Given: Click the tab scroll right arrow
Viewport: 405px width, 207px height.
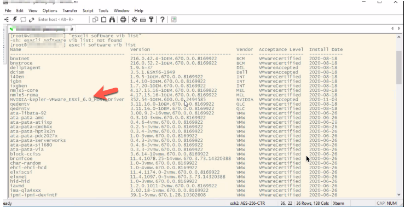Looking at the screenshot, I should click(x=399, y=28).
